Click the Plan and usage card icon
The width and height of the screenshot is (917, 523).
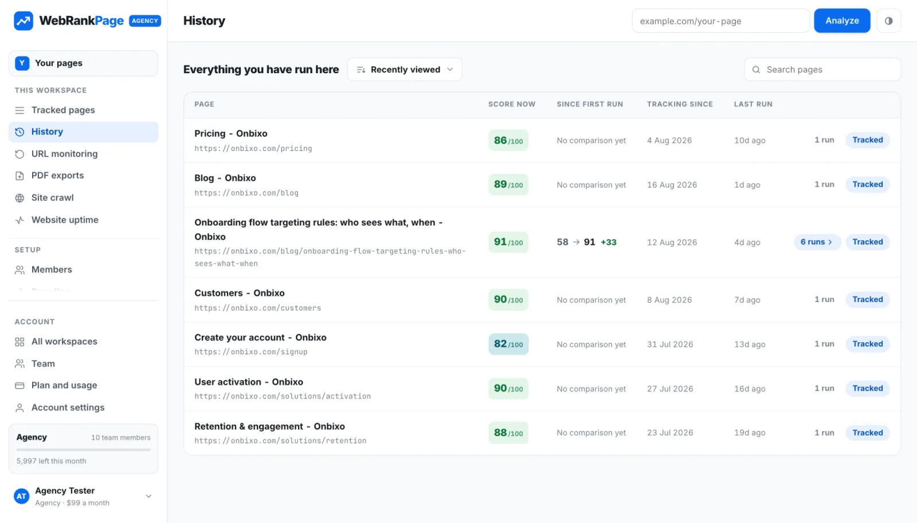(x=19, y=386)
